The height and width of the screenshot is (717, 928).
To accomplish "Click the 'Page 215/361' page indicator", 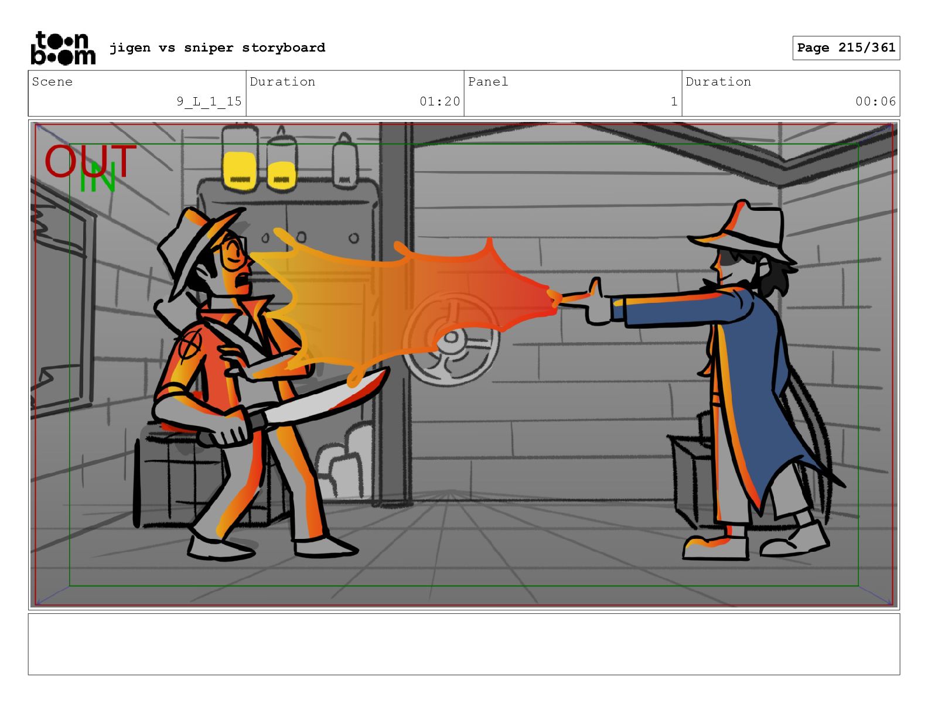I will point(846,48).
